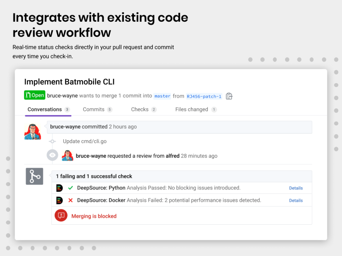The height and width of the screenshot is (256, 342).
Task: Open Details for the Docker analysis failure
Action: coord(296,200)
